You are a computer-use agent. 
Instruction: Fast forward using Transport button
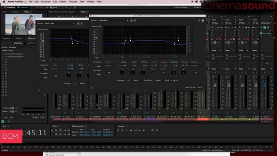139,130
